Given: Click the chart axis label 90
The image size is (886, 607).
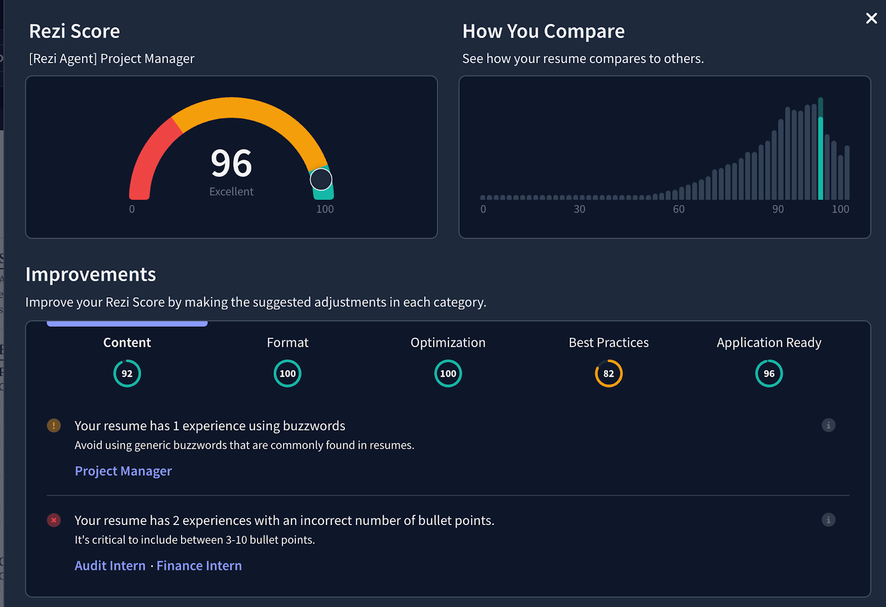Looking at the screenshot, I should pos(778,209).
